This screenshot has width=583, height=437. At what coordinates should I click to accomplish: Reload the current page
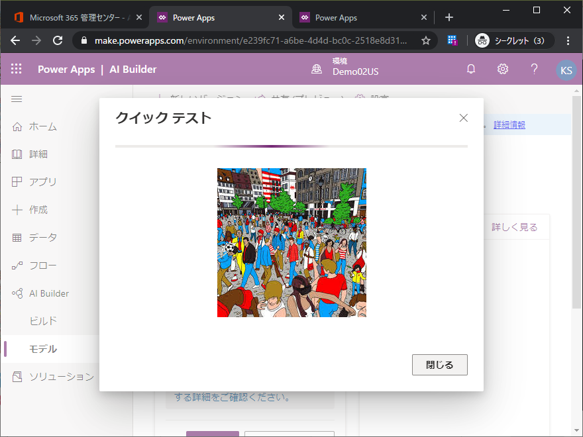[58, 40]
